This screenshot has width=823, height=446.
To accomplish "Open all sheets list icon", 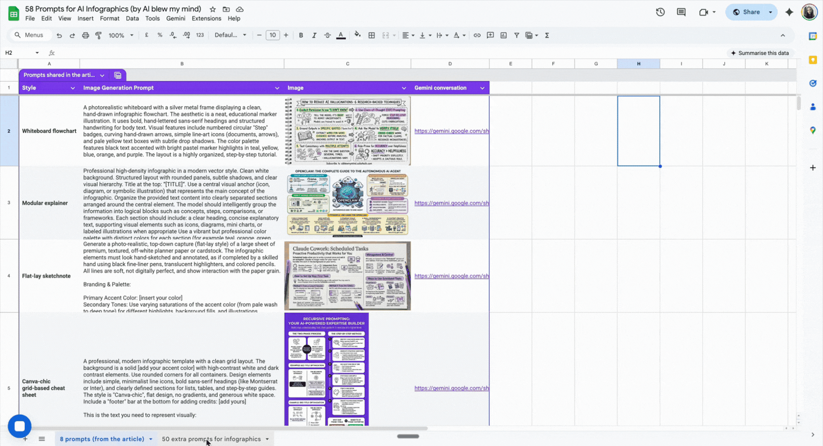I will (x=42, y=439).
